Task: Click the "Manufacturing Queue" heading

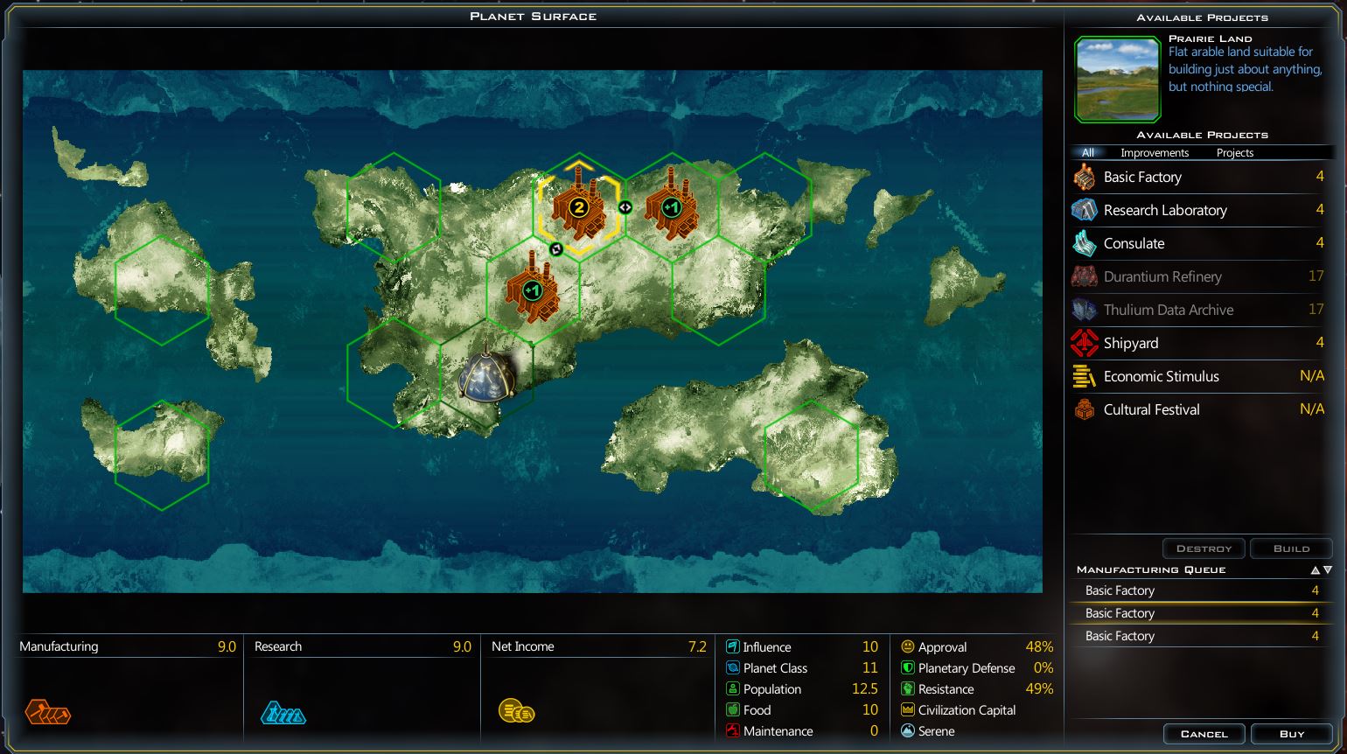Action: coord(1151,570)
